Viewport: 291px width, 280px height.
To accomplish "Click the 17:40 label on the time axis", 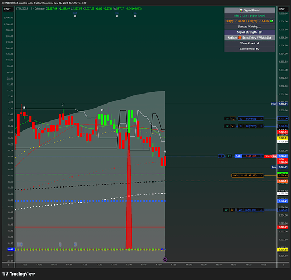I will [129, 265].
